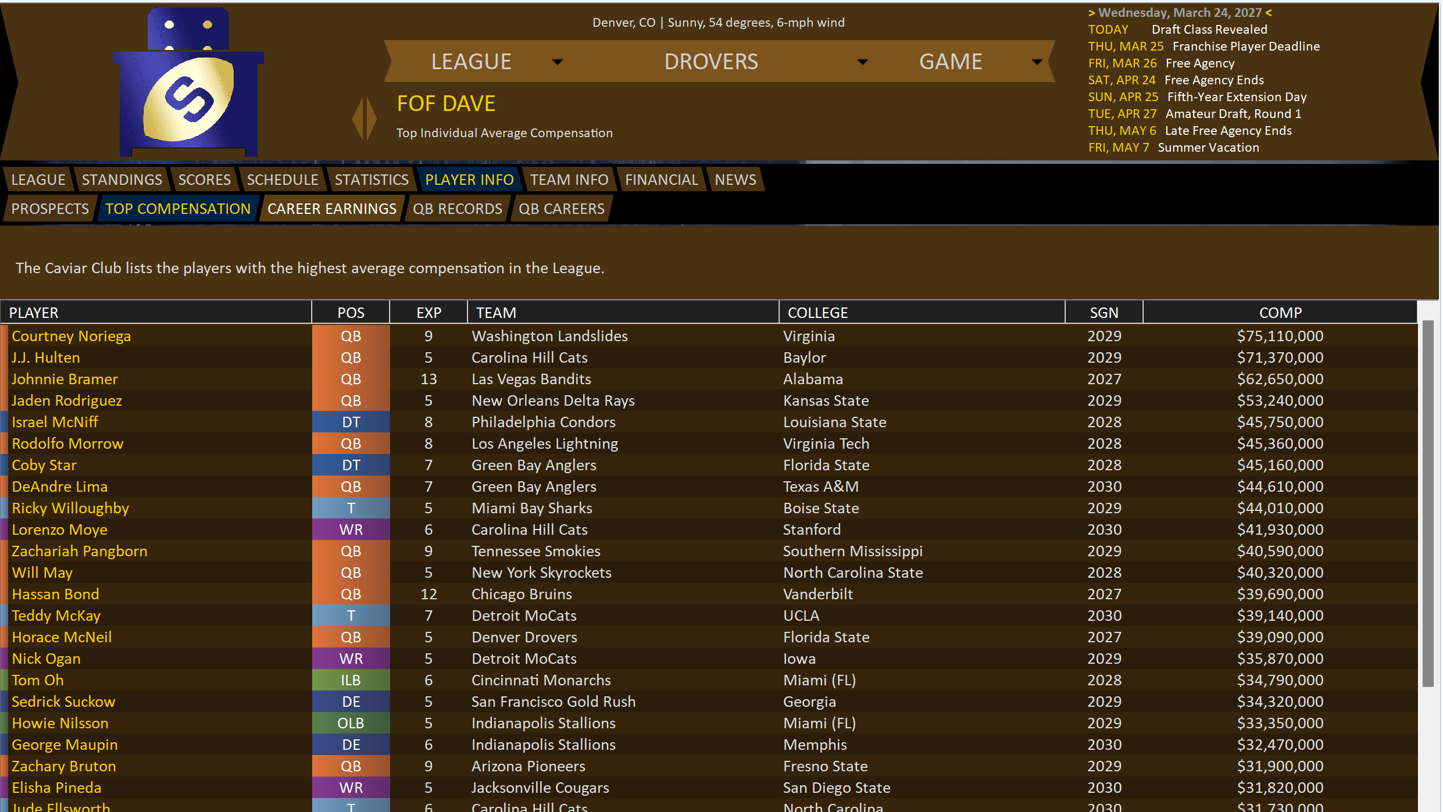Open player Elisha Pineda

point(56,788)
